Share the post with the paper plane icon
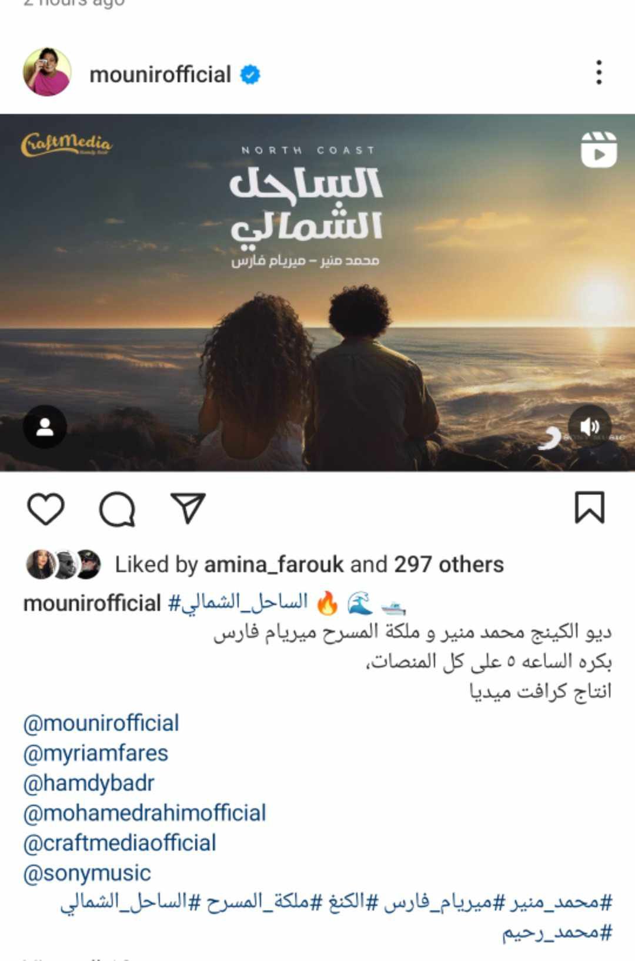 (188, 508)
